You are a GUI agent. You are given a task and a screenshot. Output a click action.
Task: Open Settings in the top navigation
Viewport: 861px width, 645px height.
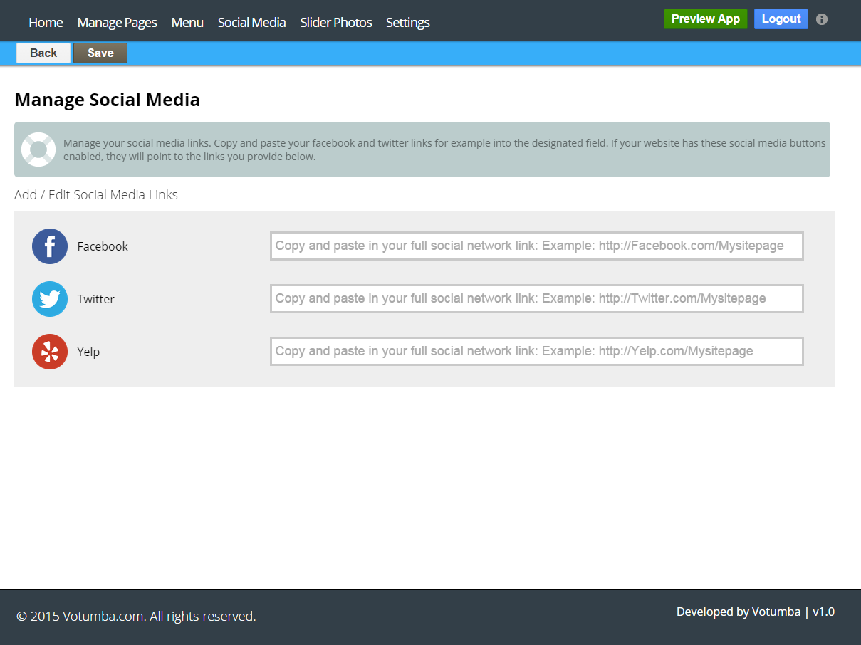[x=408, y=23]
